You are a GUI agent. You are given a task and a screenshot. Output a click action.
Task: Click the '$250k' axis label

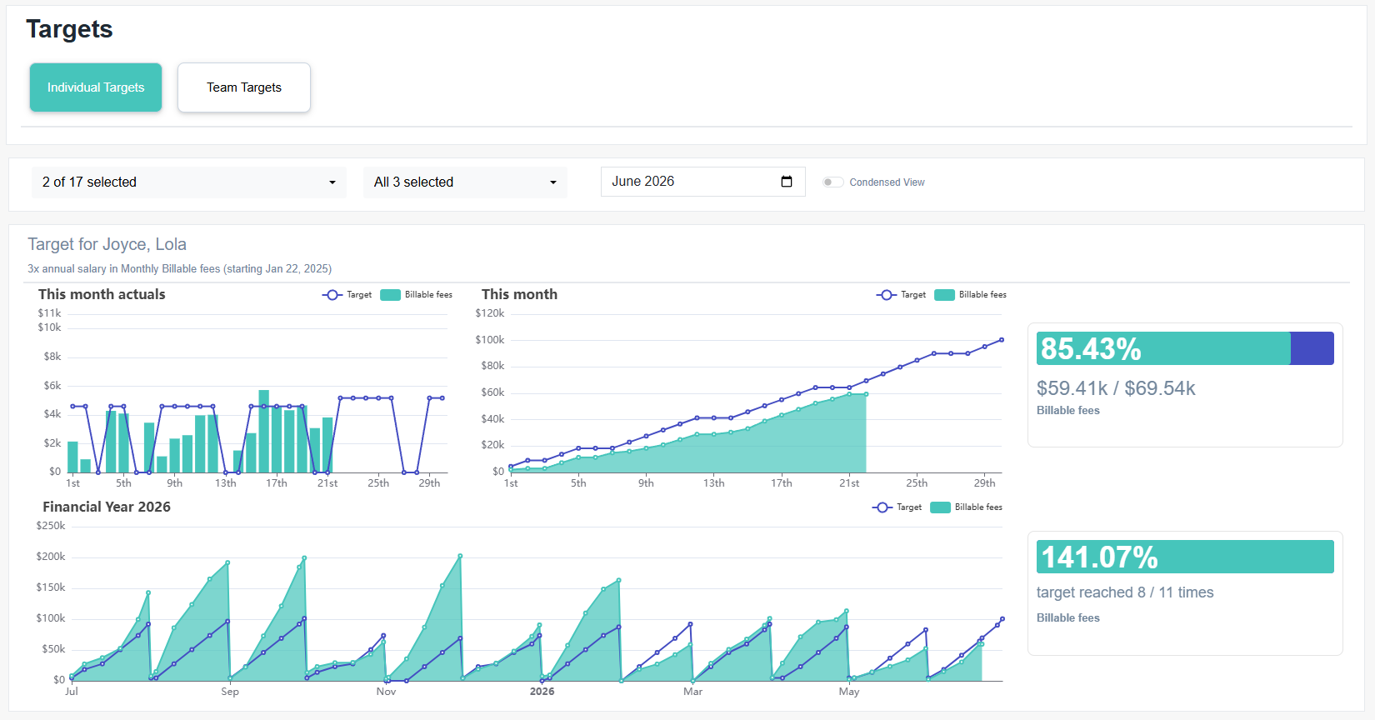pyautogui.click(x=51, y=526)
